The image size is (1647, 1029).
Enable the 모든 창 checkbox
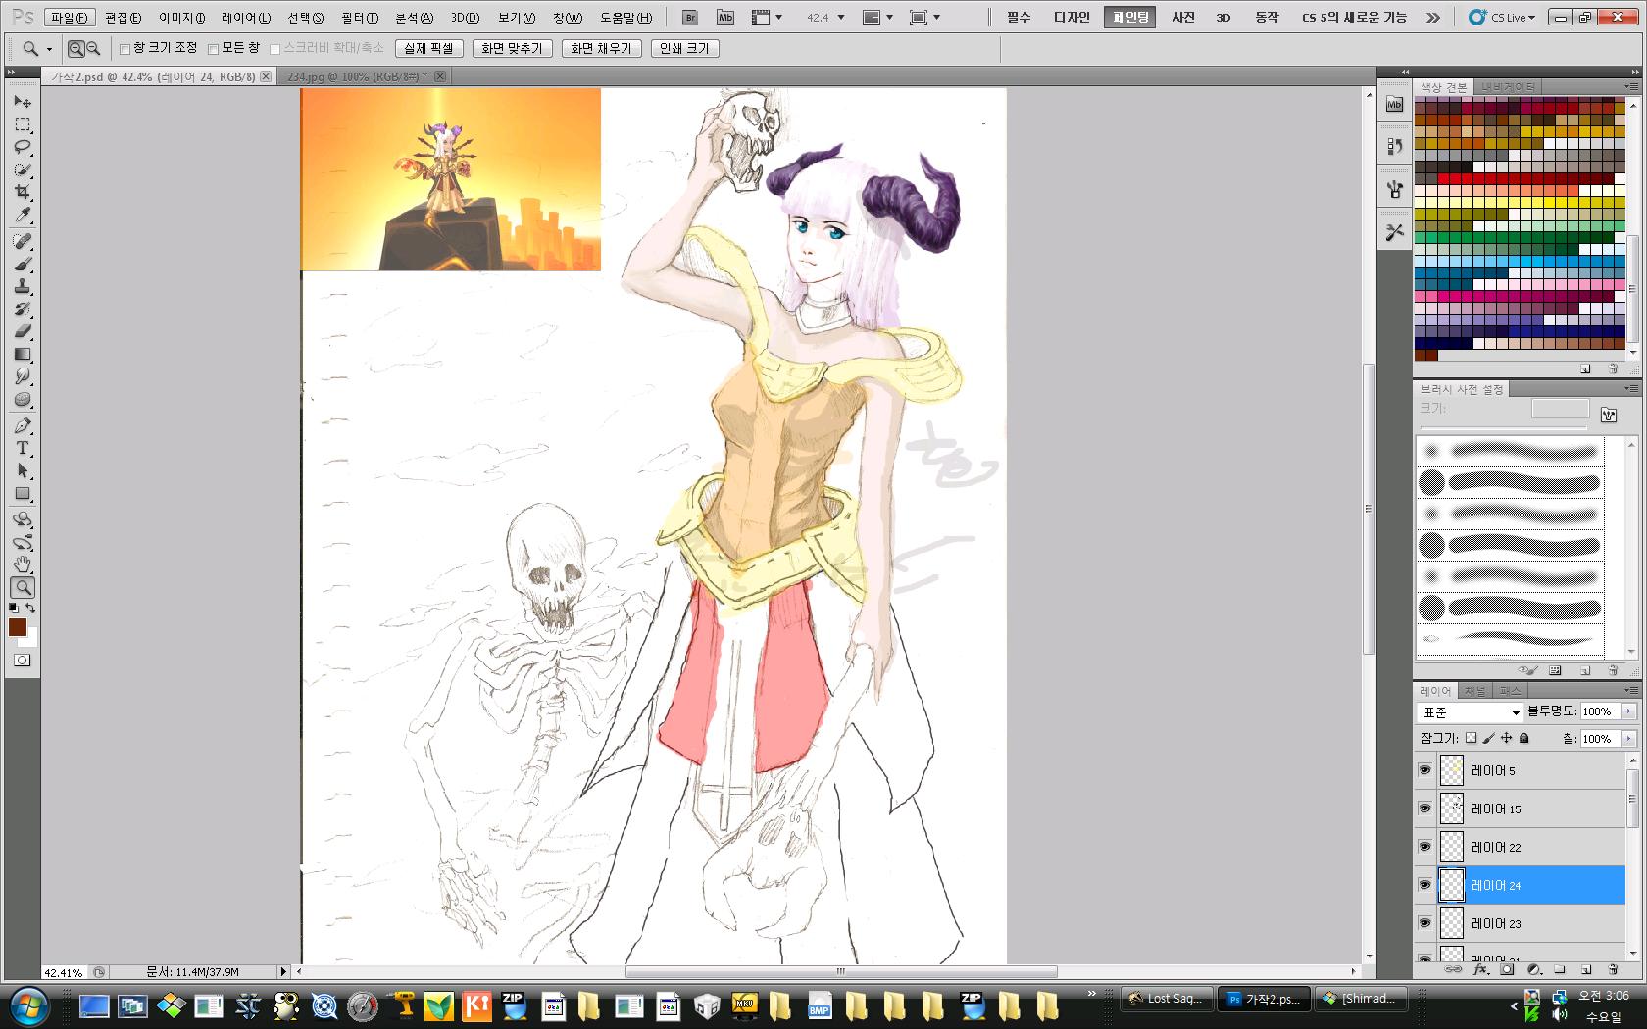coord(213,49)
